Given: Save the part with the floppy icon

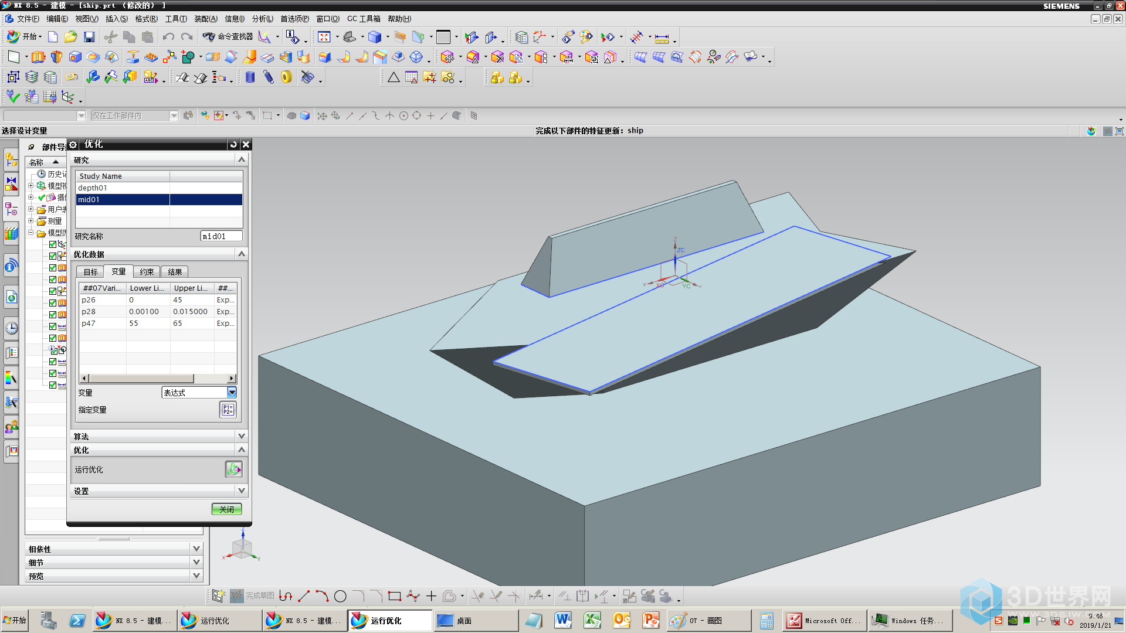Looking at the screenshot, I should click(x=89, y=38).
